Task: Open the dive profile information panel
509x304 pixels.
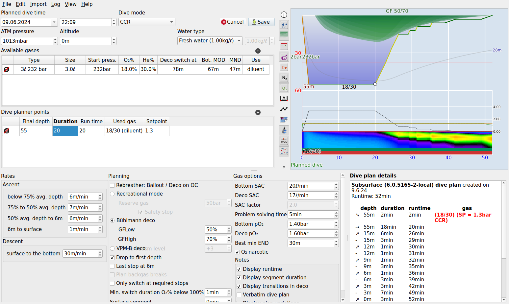Action: coord(284,14)
